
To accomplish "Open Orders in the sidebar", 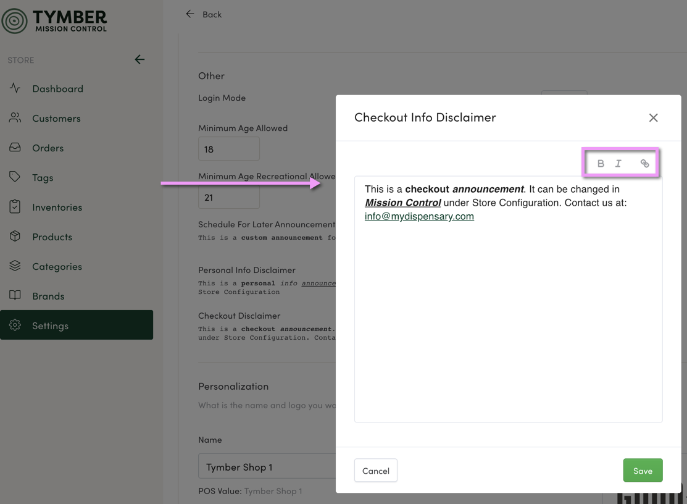I will pyautogui.click(x=48, y=148).
